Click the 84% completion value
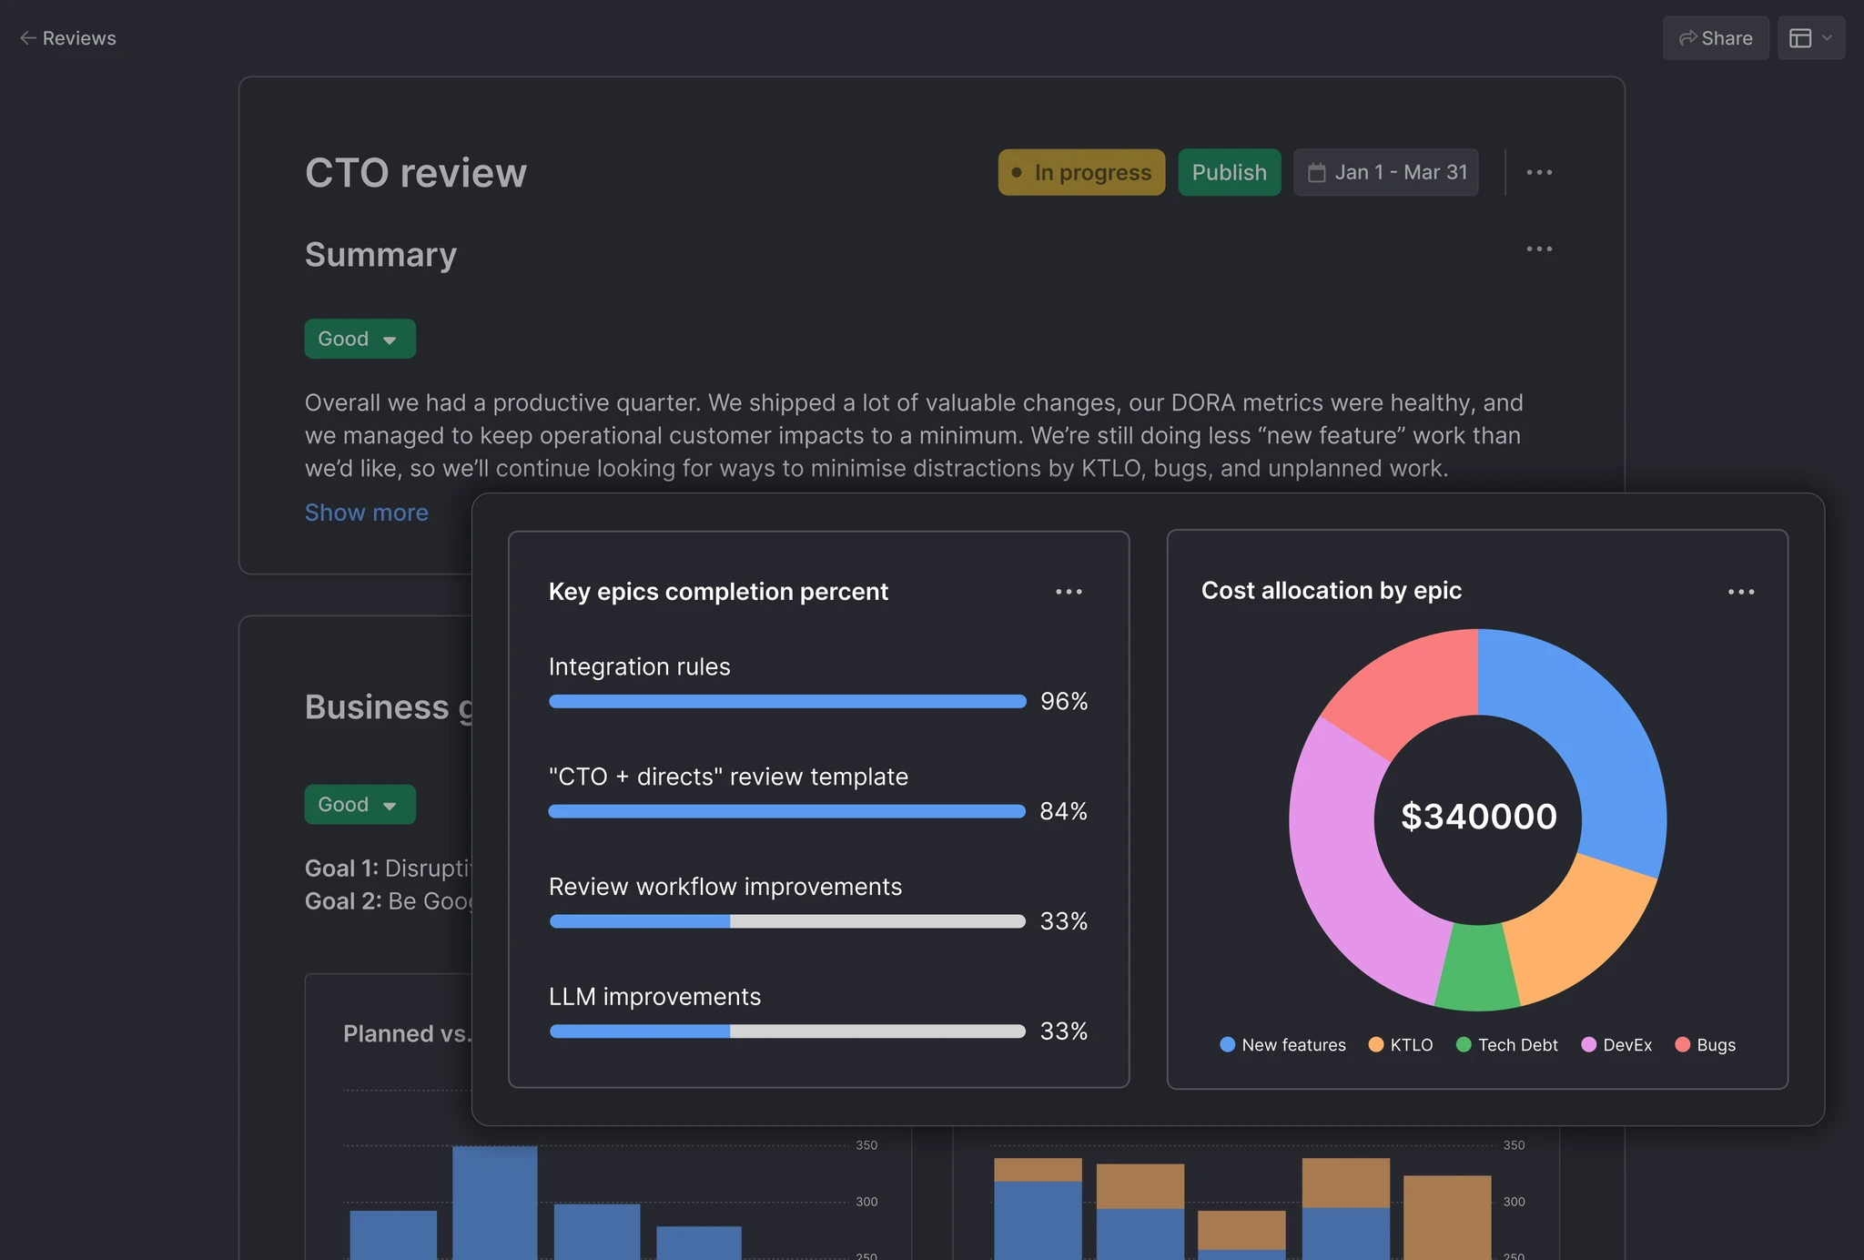The width and height of the screenshot is (1864, 1260). 1064,811
